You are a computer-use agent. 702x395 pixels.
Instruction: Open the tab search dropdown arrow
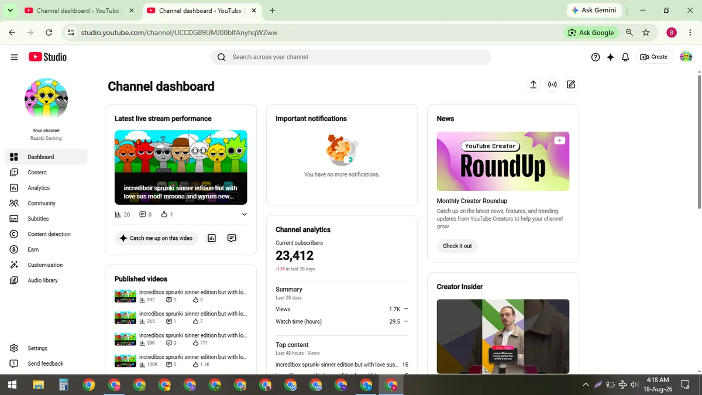pos(10,10)
